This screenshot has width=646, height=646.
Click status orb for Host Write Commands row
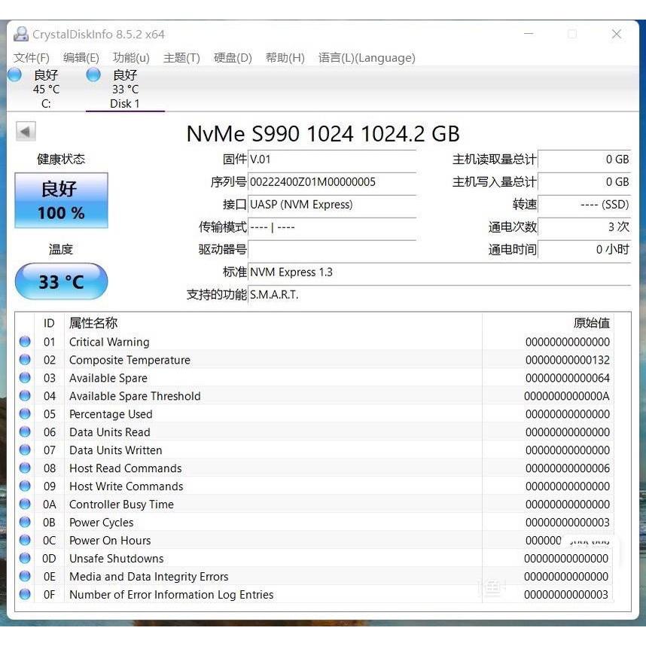pos(25,486)
